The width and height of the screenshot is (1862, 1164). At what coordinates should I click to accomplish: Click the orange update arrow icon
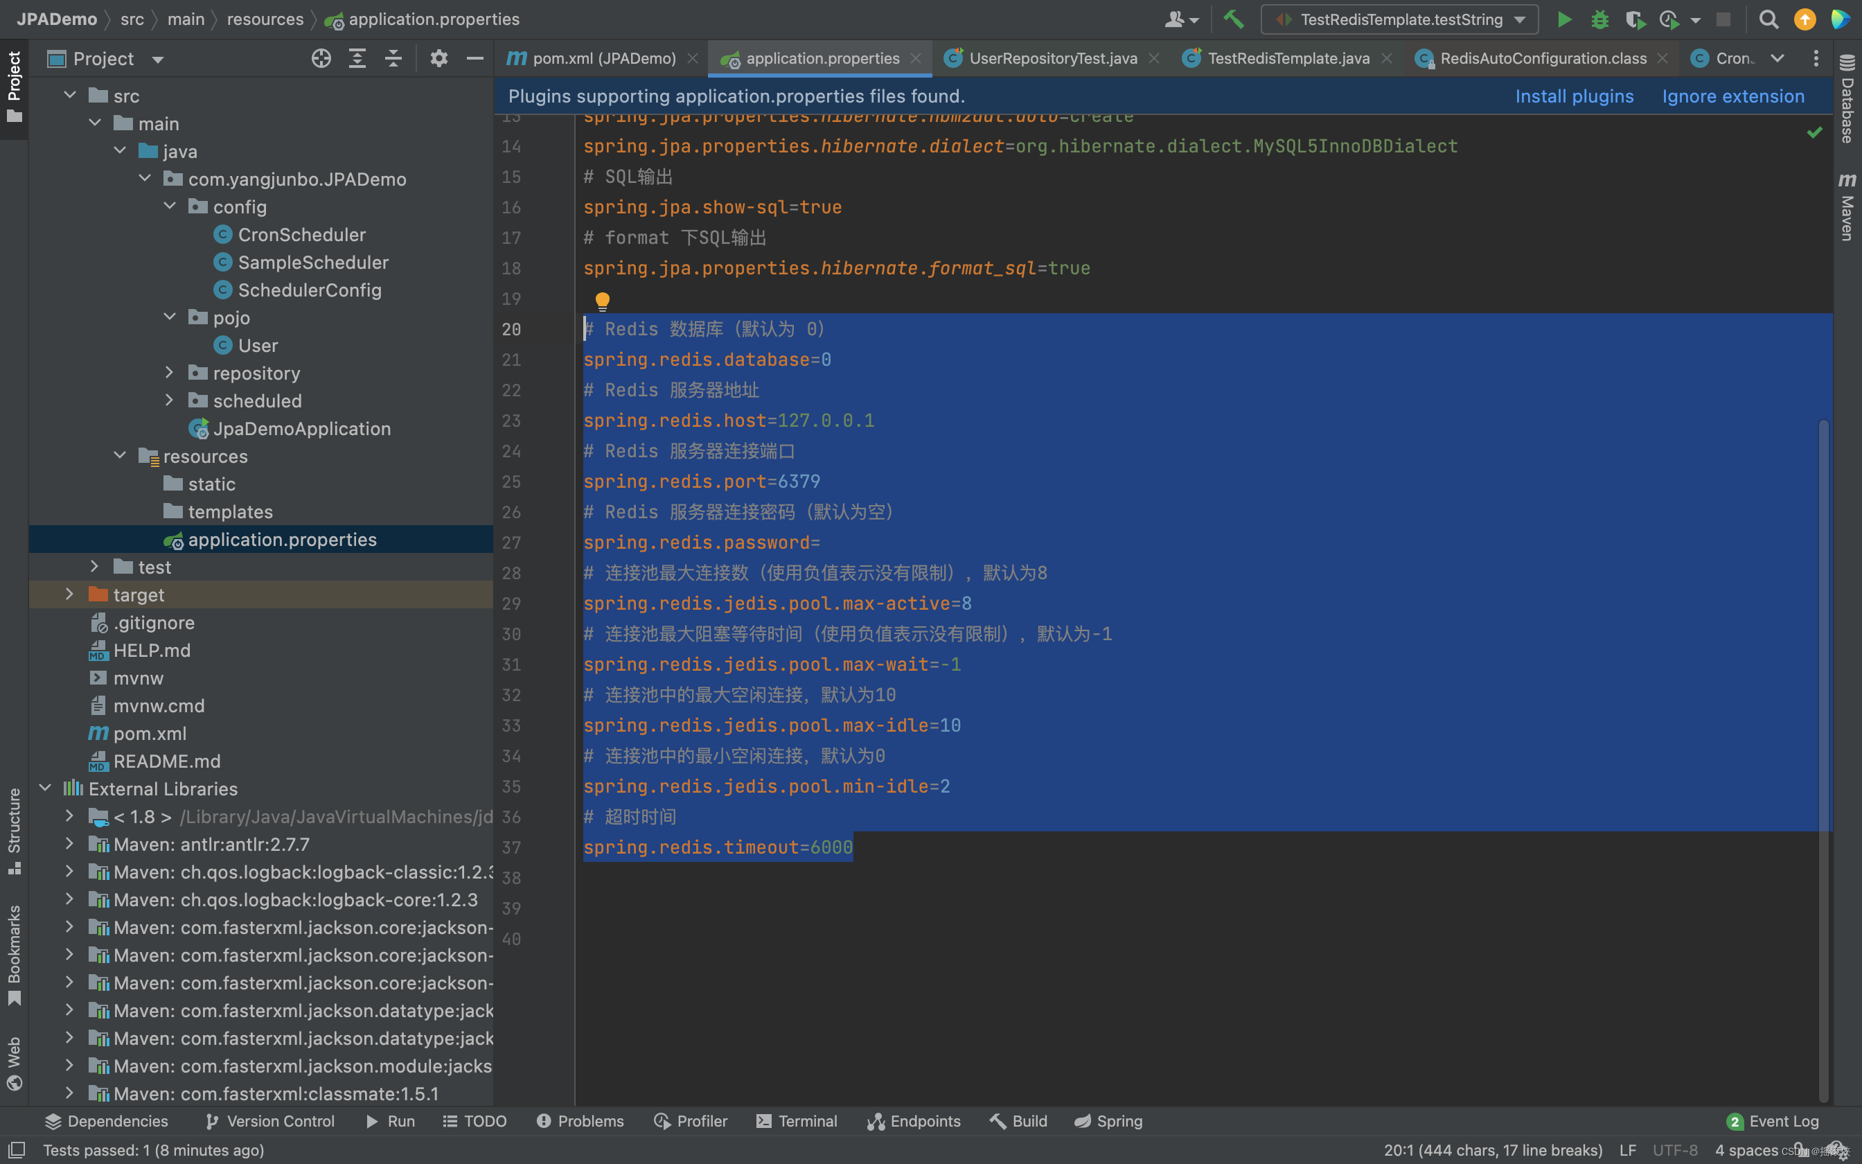[x=1805, y=19]
